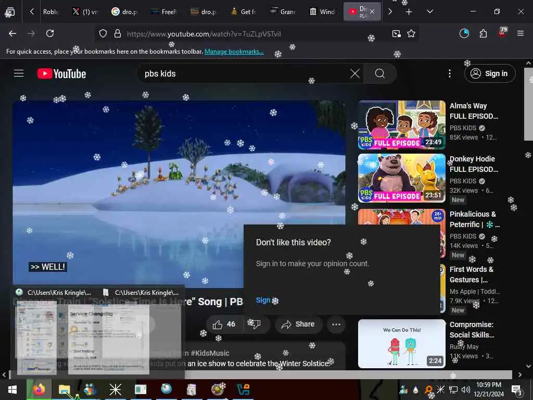Go to YouTube home via logo

61,74
